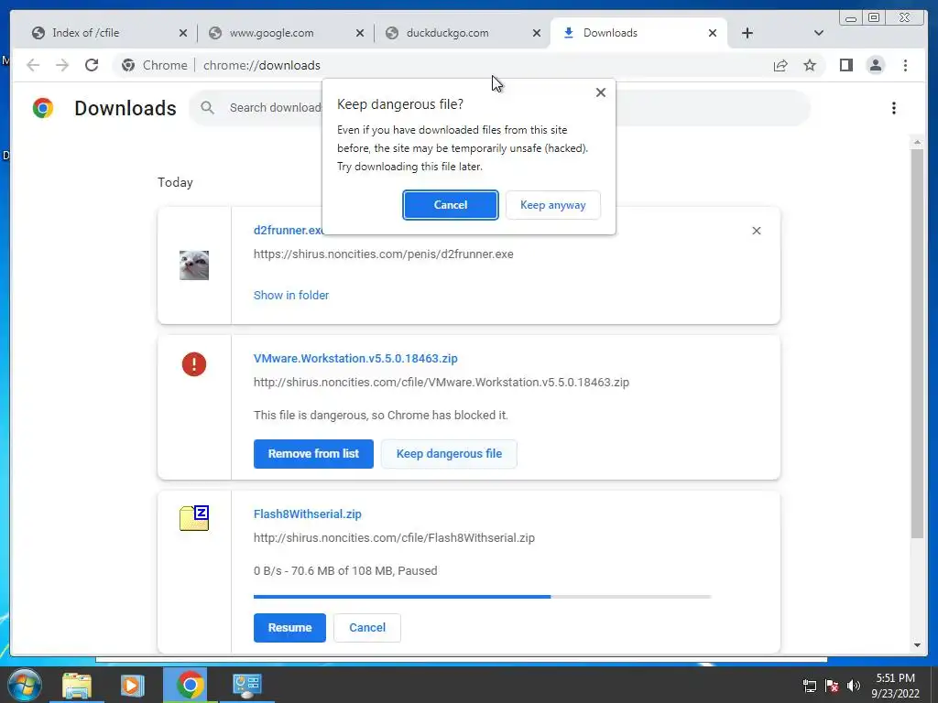938x703 pixels.
Task: Close the Keep dangerous file dialog
Action: click(601, 92)
